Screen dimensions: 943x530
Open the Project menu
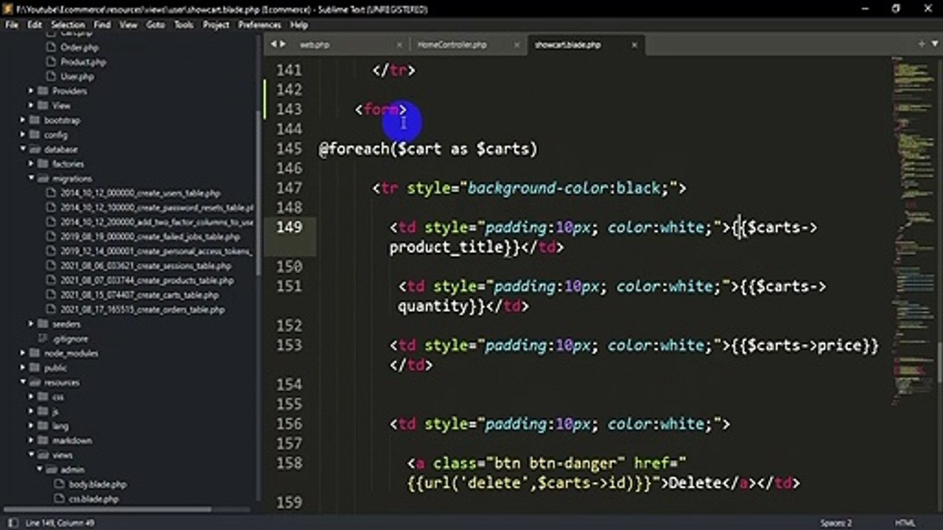pos(216,25)
